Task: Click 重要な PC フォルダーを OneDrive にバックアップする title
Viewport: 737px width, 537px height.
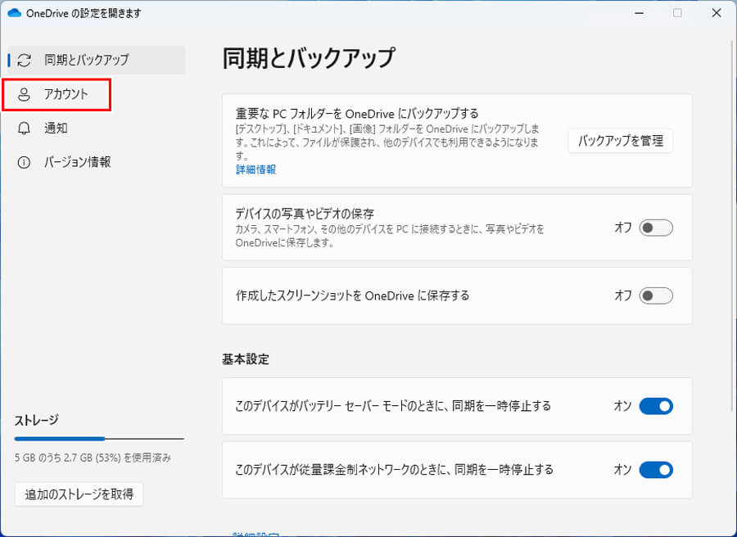Action: point(357,114)
